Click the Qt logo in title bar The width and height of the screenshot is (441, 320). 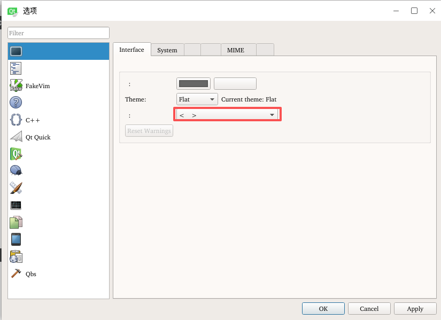[x=13, y=11]
